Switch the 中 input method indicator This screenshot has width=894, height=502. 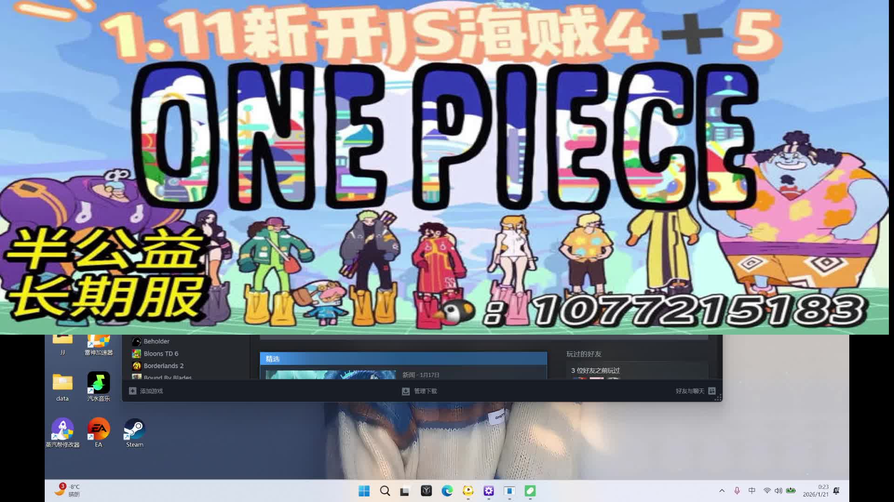pos(752,491)
